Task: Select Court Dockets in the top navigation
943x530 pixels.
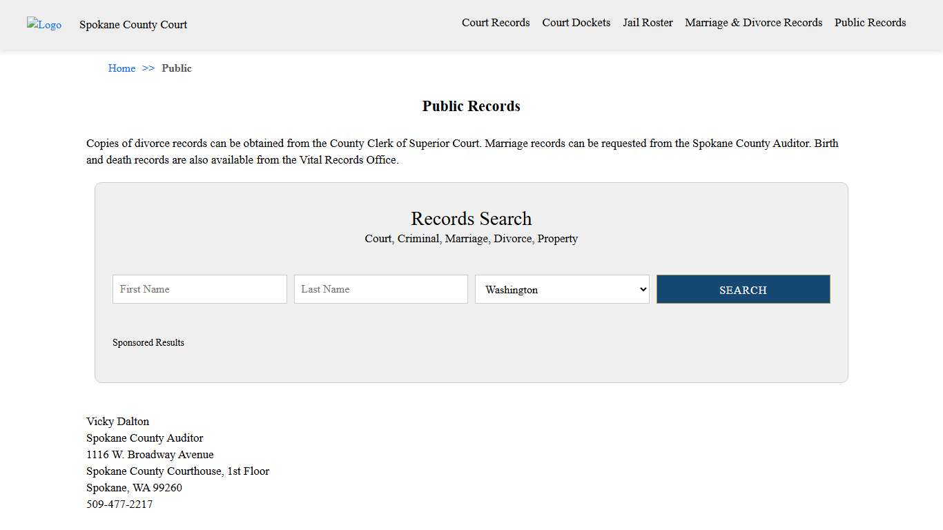Action: [576, 22]
